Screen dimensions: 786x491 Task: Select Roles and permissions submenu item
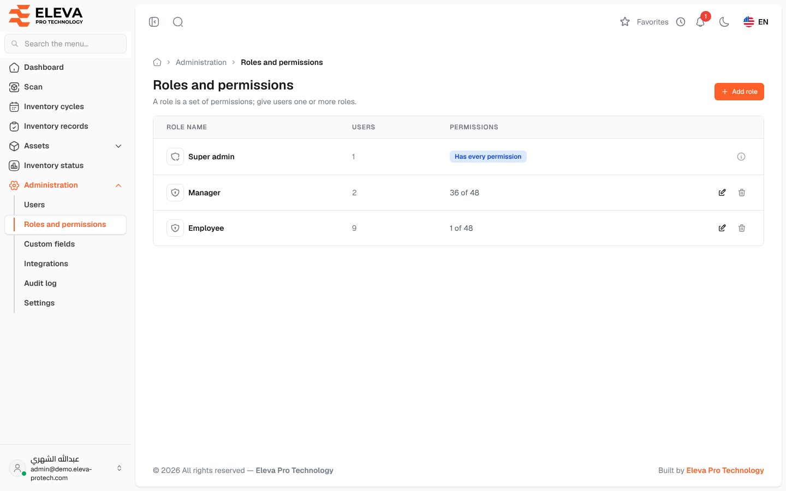click(65, 224)
